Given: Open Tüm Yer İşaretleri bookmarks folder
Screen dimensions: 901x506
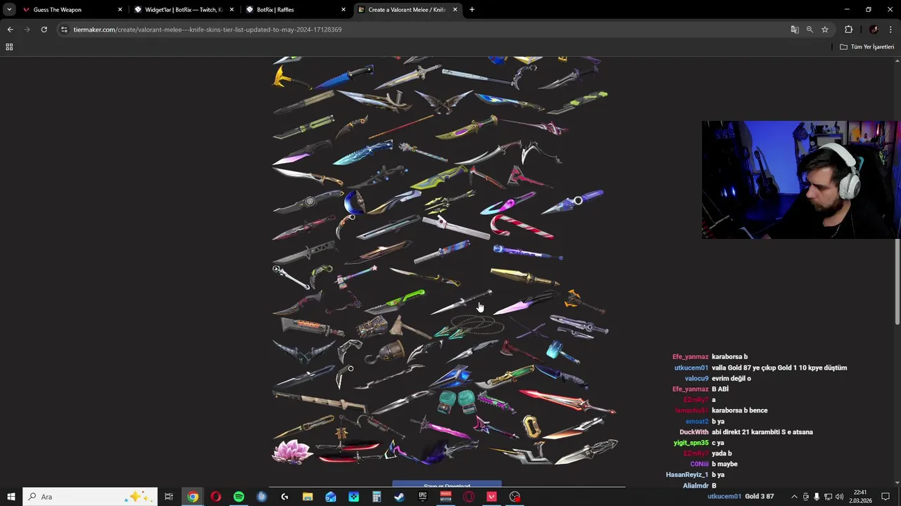Looking at the screenshot, I should point(867,47).
